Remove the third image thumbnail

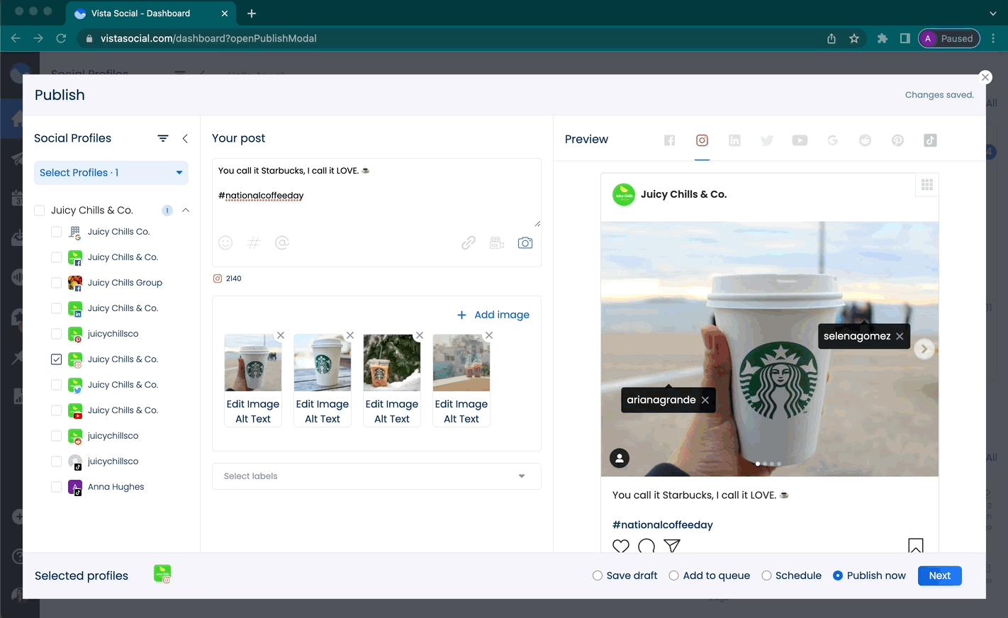[x=420, y=335]
